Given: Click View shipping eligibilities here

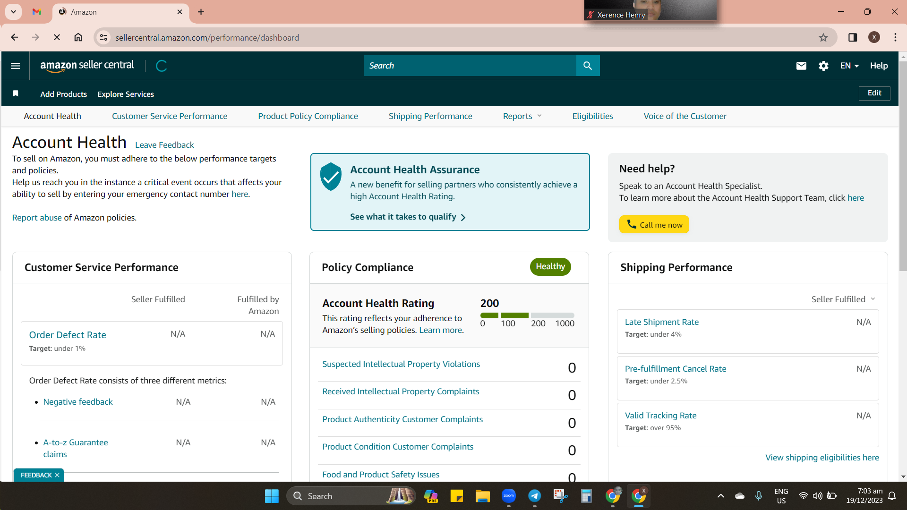Looking at the screenshot, I should pos(822,458).
